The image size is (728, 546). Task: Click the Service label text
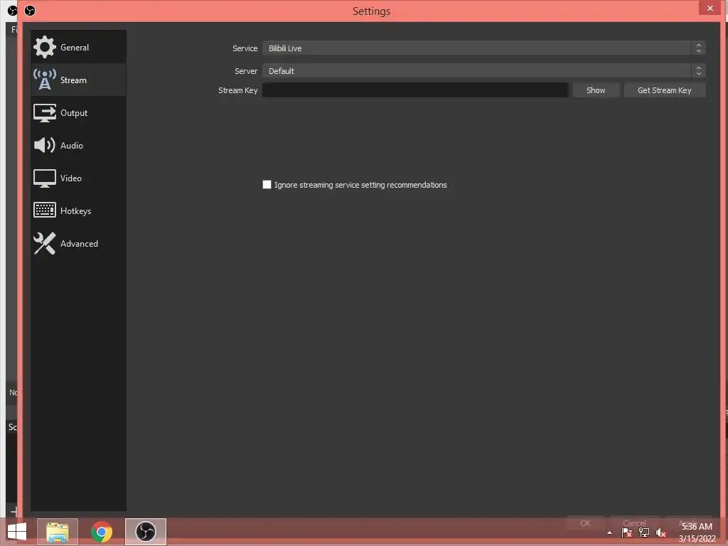point(245,48)
